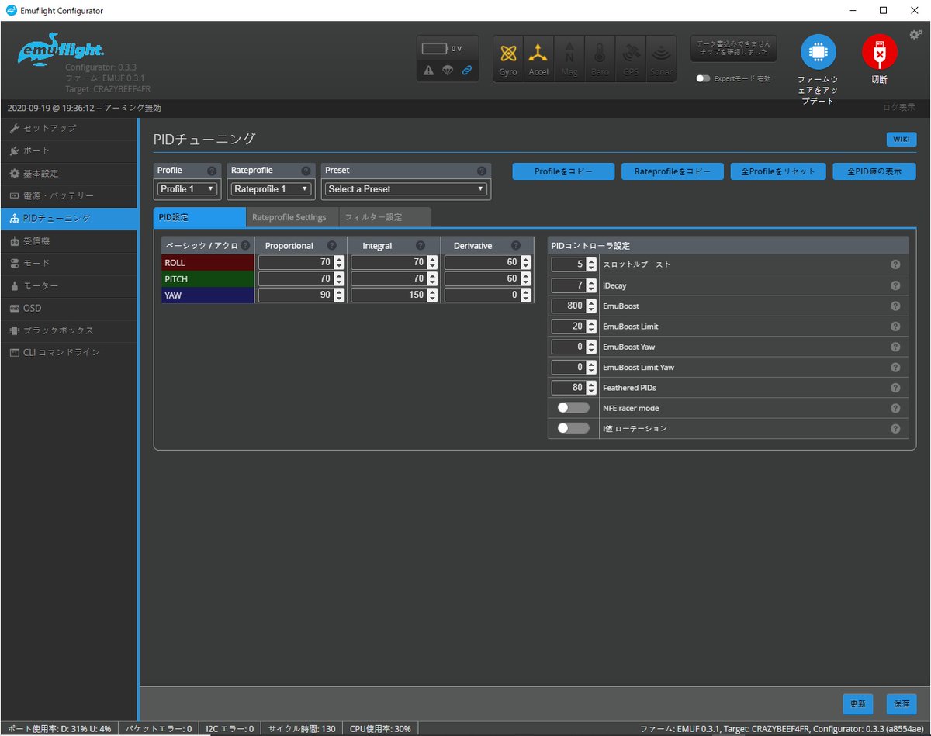Click help icon beside Feathered PIDs

pos(895,388)
